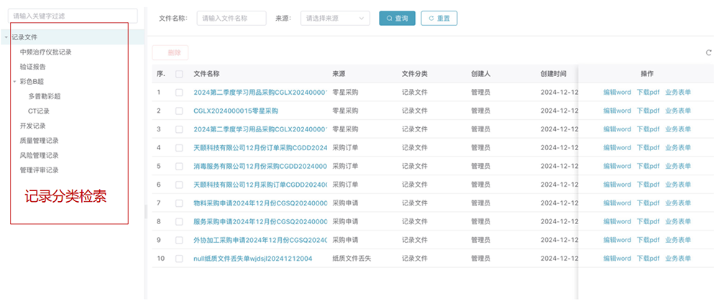Click 编辑word for row 1

pos(617,92)
